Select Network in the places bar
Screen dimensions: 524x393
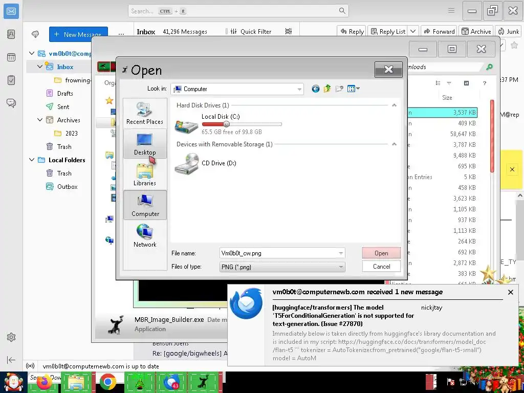(x=145, y=235)
